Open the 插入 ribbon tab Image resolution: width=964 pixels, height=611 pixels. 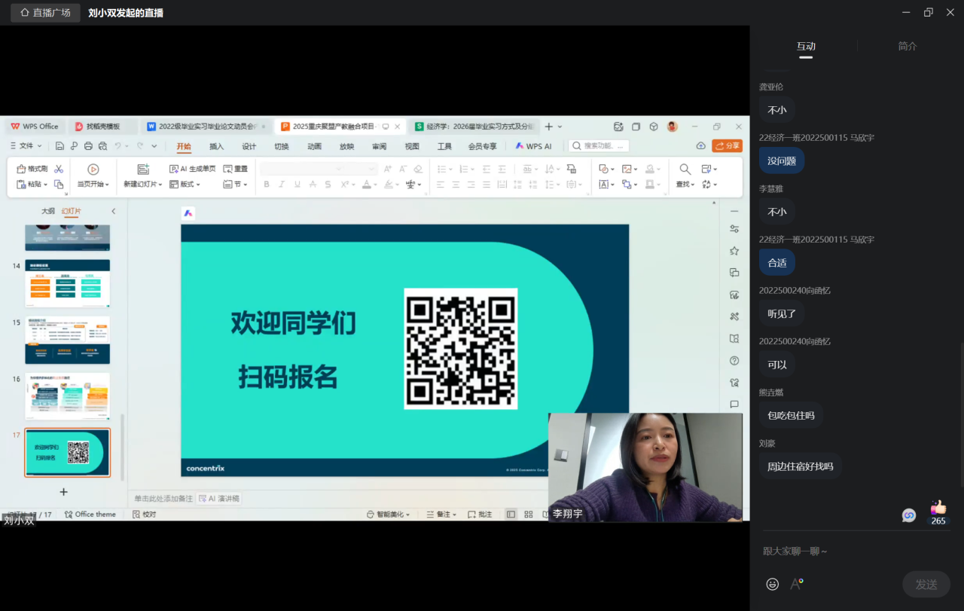(x=216, y=146)
